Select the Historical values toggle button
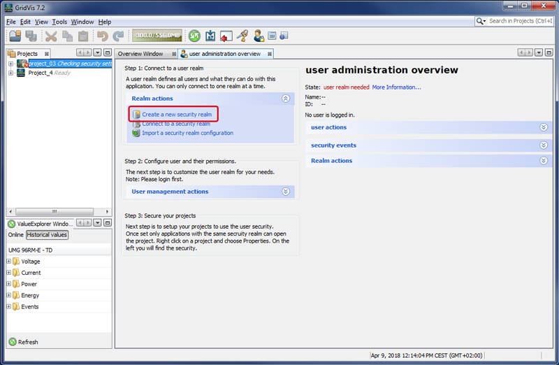This screenshot has height=365, width=559. click(48, 235)
